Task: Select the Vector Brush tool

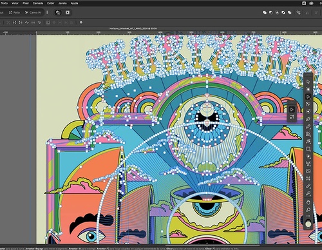Action: (308, 134)
